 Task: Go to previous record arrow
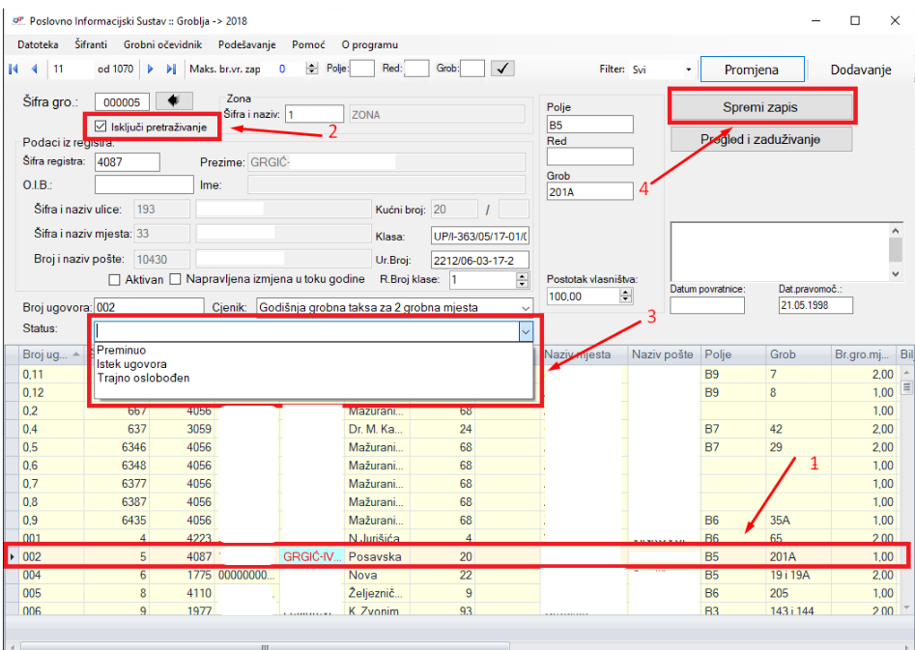point(34,70)
